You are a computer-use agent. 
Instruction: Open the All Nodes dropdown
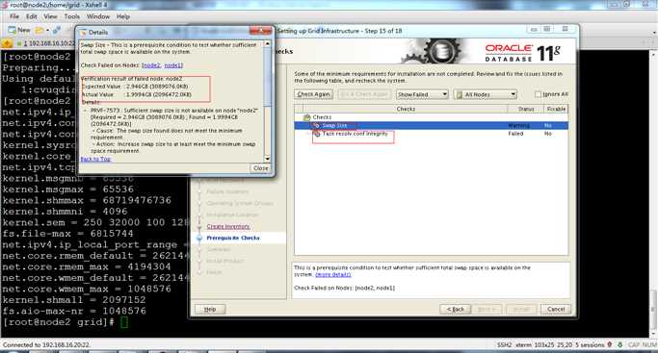click(x=486, y=94)
